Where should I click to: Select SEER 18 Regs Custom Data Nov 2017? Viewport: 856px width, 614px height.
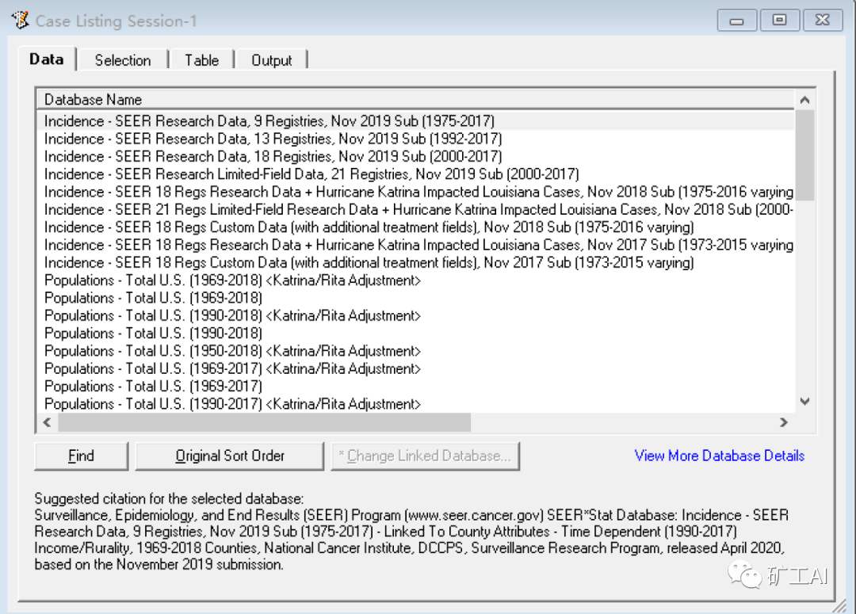coord(415,262)
